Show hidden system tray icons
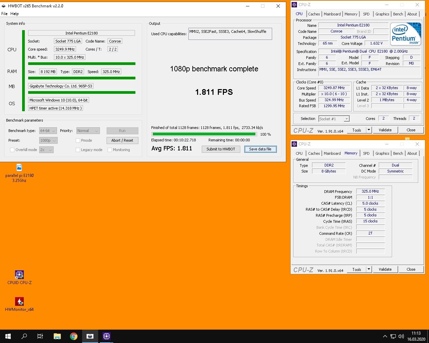429x343 pixels. click(x=385, y=336)
